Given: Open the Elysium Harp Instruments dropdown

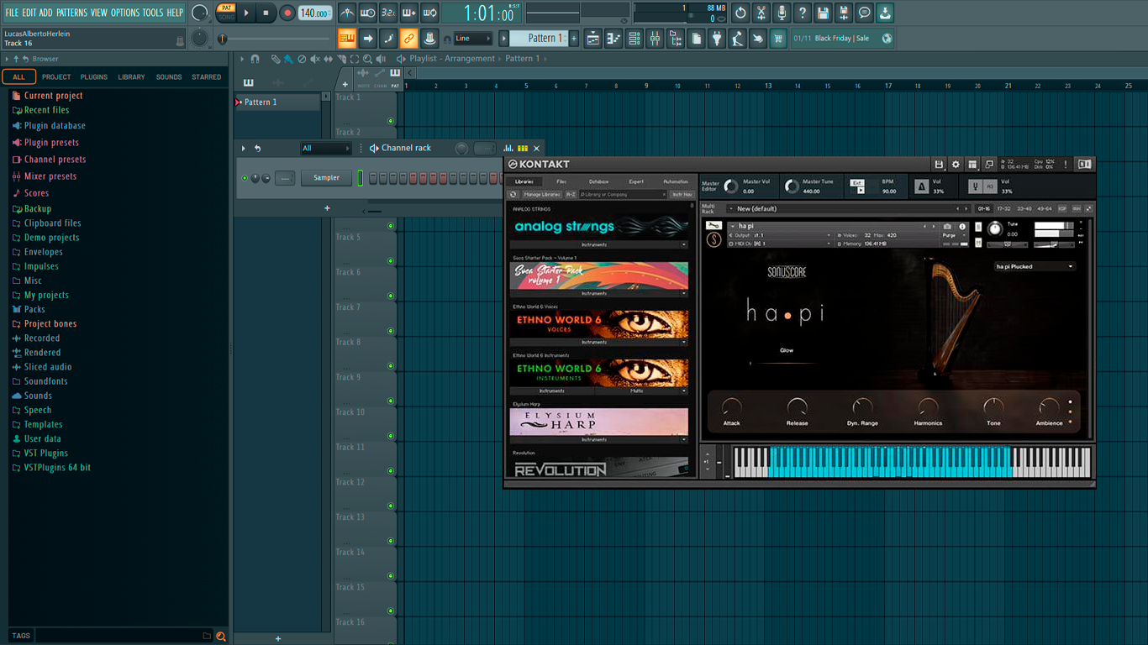Looking at the screenshot, I should point(598,439).
